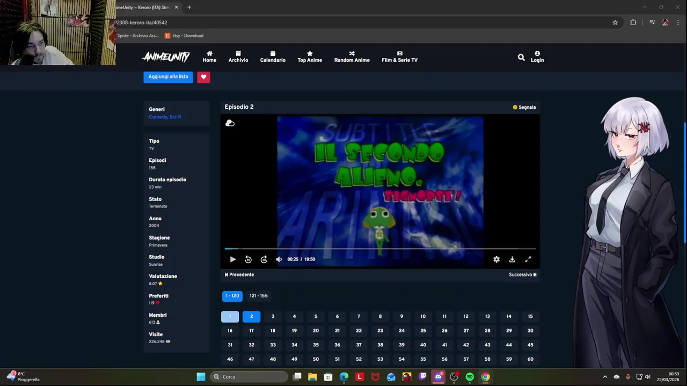Viewport: 687px width, 386px height.
Task: Open Chrome media control icon
Action: point(652,23)
